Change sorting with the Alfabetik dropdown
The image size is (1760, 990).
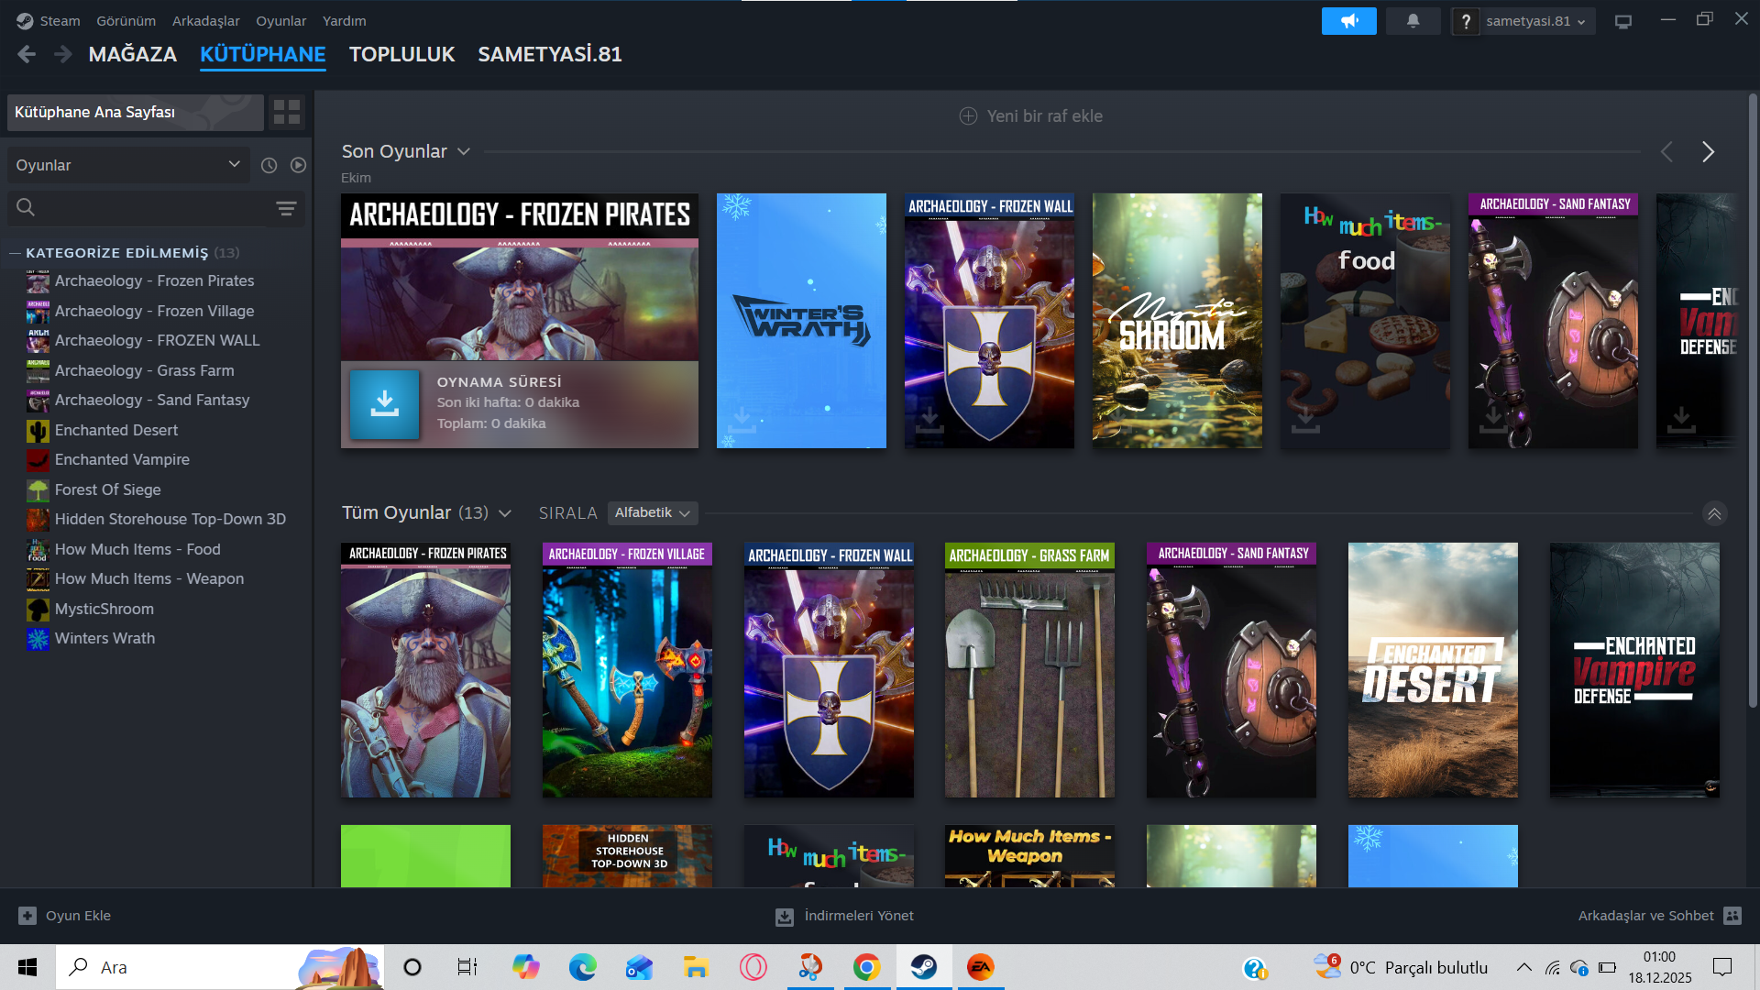pyautogui.click(x=653, y=513)
